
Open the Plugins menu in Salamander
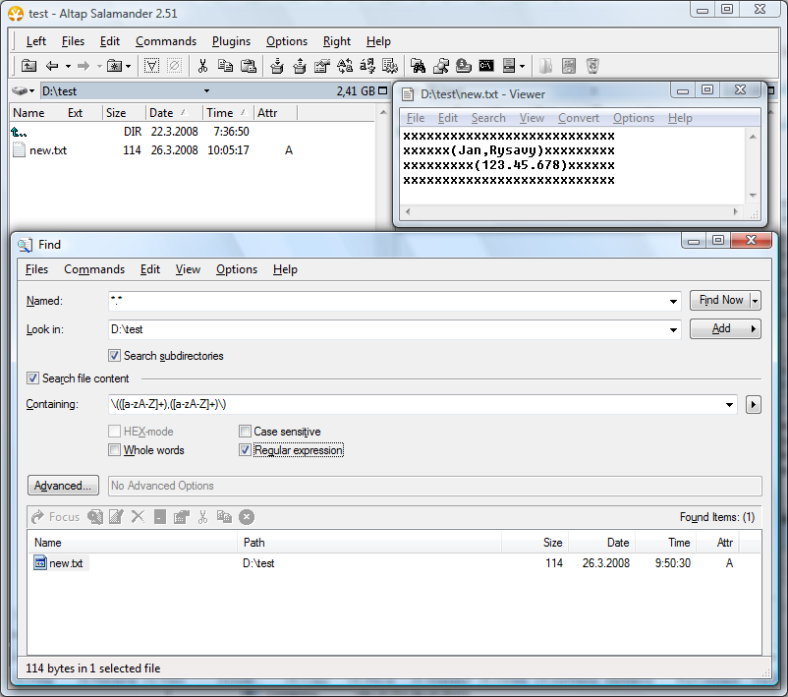point(231,41)
